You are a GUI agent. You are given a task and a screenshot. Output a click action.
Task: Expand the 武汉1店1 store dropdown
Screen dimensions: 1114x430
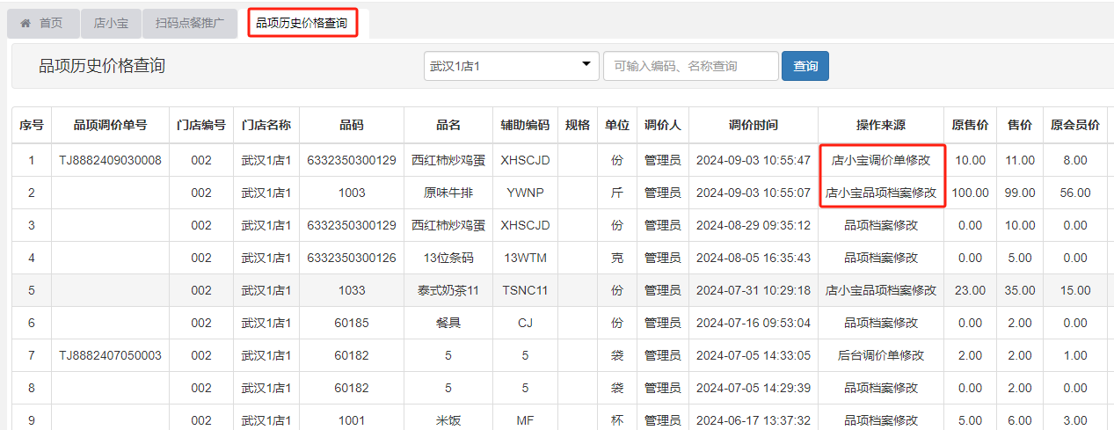[x=510, y=66]
